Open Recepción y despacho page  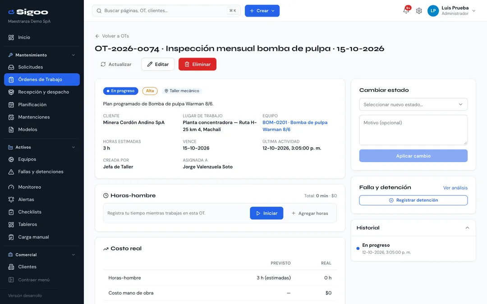42,92
